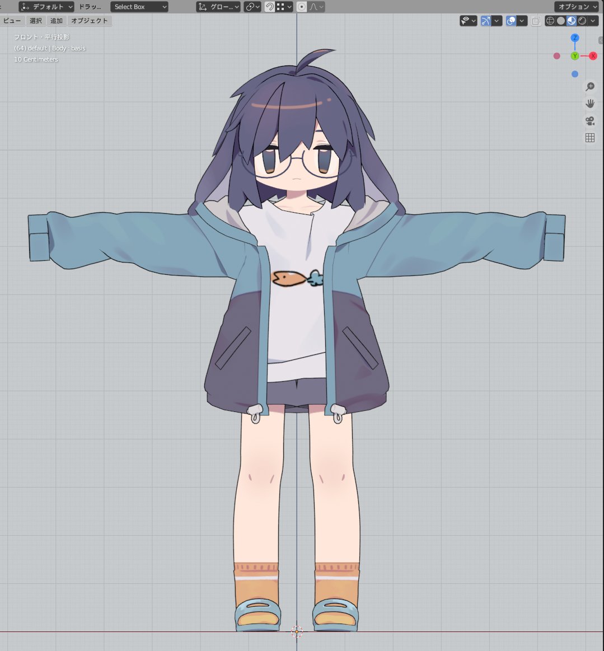Open the 追加 (Add) menu
This screenshot has width=604, height=651.
tap(57, 21)
